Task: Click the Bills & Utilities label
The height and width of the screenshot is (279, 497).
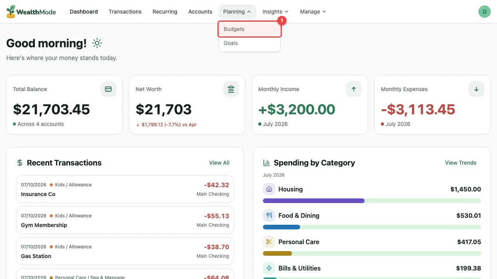Action: pyautogui.click(x=299, y=268)
